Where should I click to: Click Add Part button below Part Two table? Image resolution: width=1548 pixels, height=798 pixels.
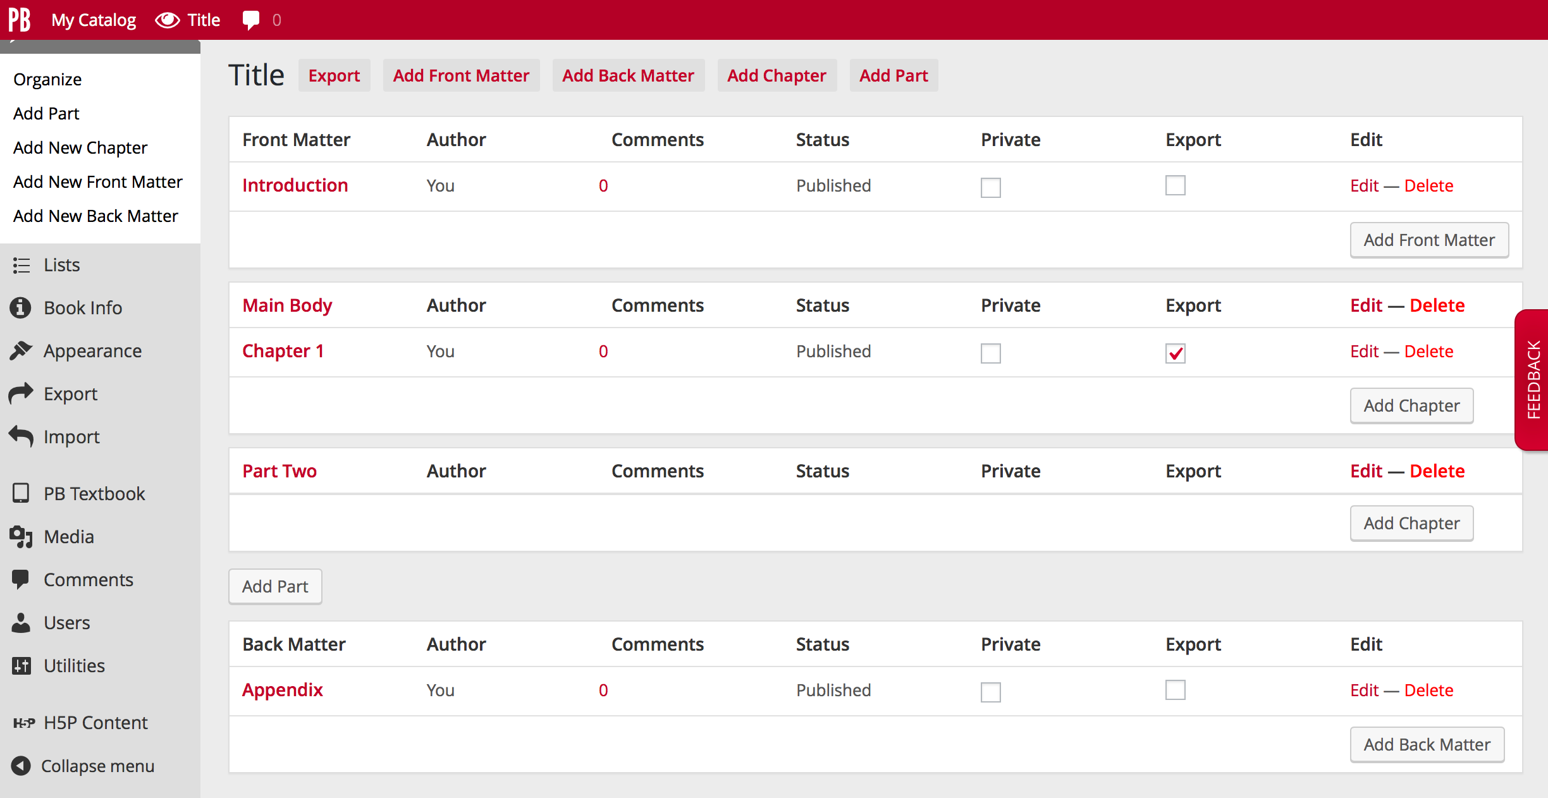tap(275, 586)
